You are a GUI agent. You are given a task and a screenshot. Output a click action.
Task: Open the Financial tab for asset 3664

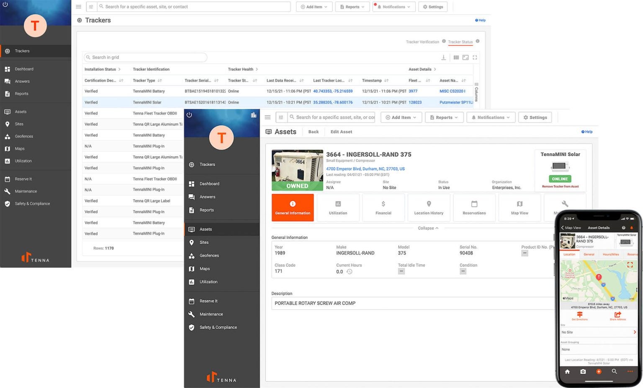click(x=383, y=208)
